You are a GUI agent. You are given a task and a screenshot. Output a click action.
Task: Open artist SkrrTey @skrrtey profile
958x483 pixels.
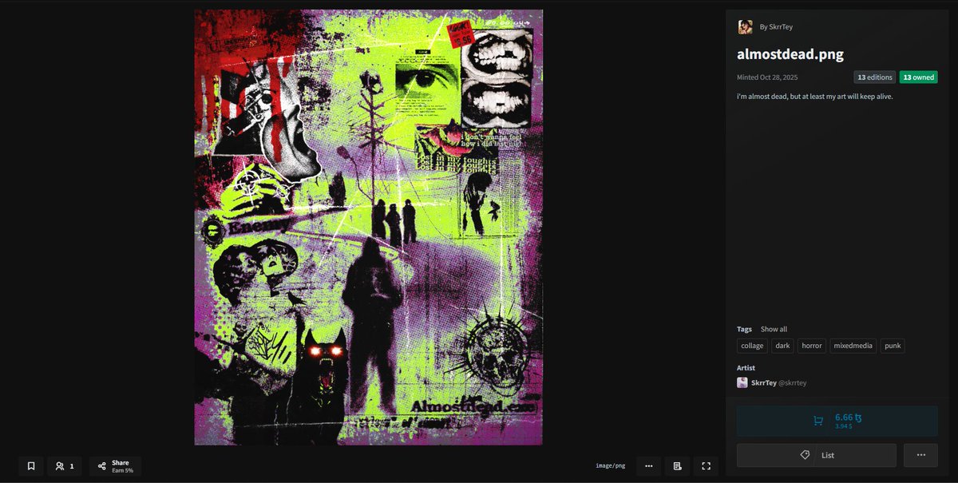pyautogui.click(x=778, y=383)
